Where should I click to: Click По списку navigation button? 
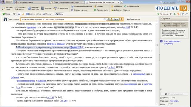[x=162, y=14]
